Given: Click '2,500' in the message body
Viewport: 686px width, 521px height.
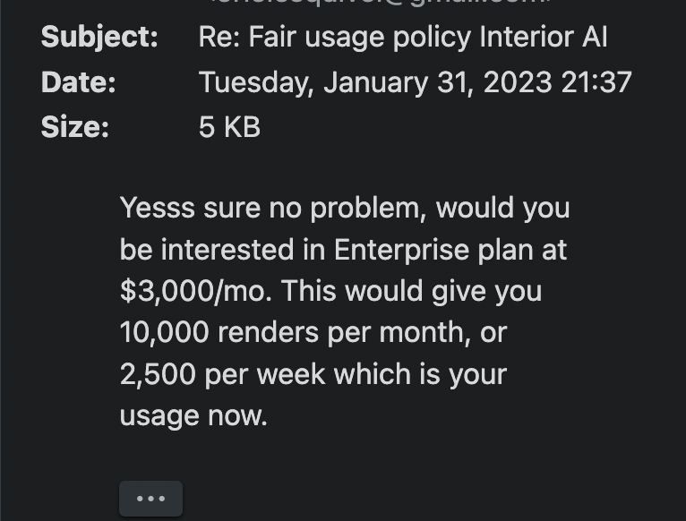Looking at the screenshot, I should [158, 375].
